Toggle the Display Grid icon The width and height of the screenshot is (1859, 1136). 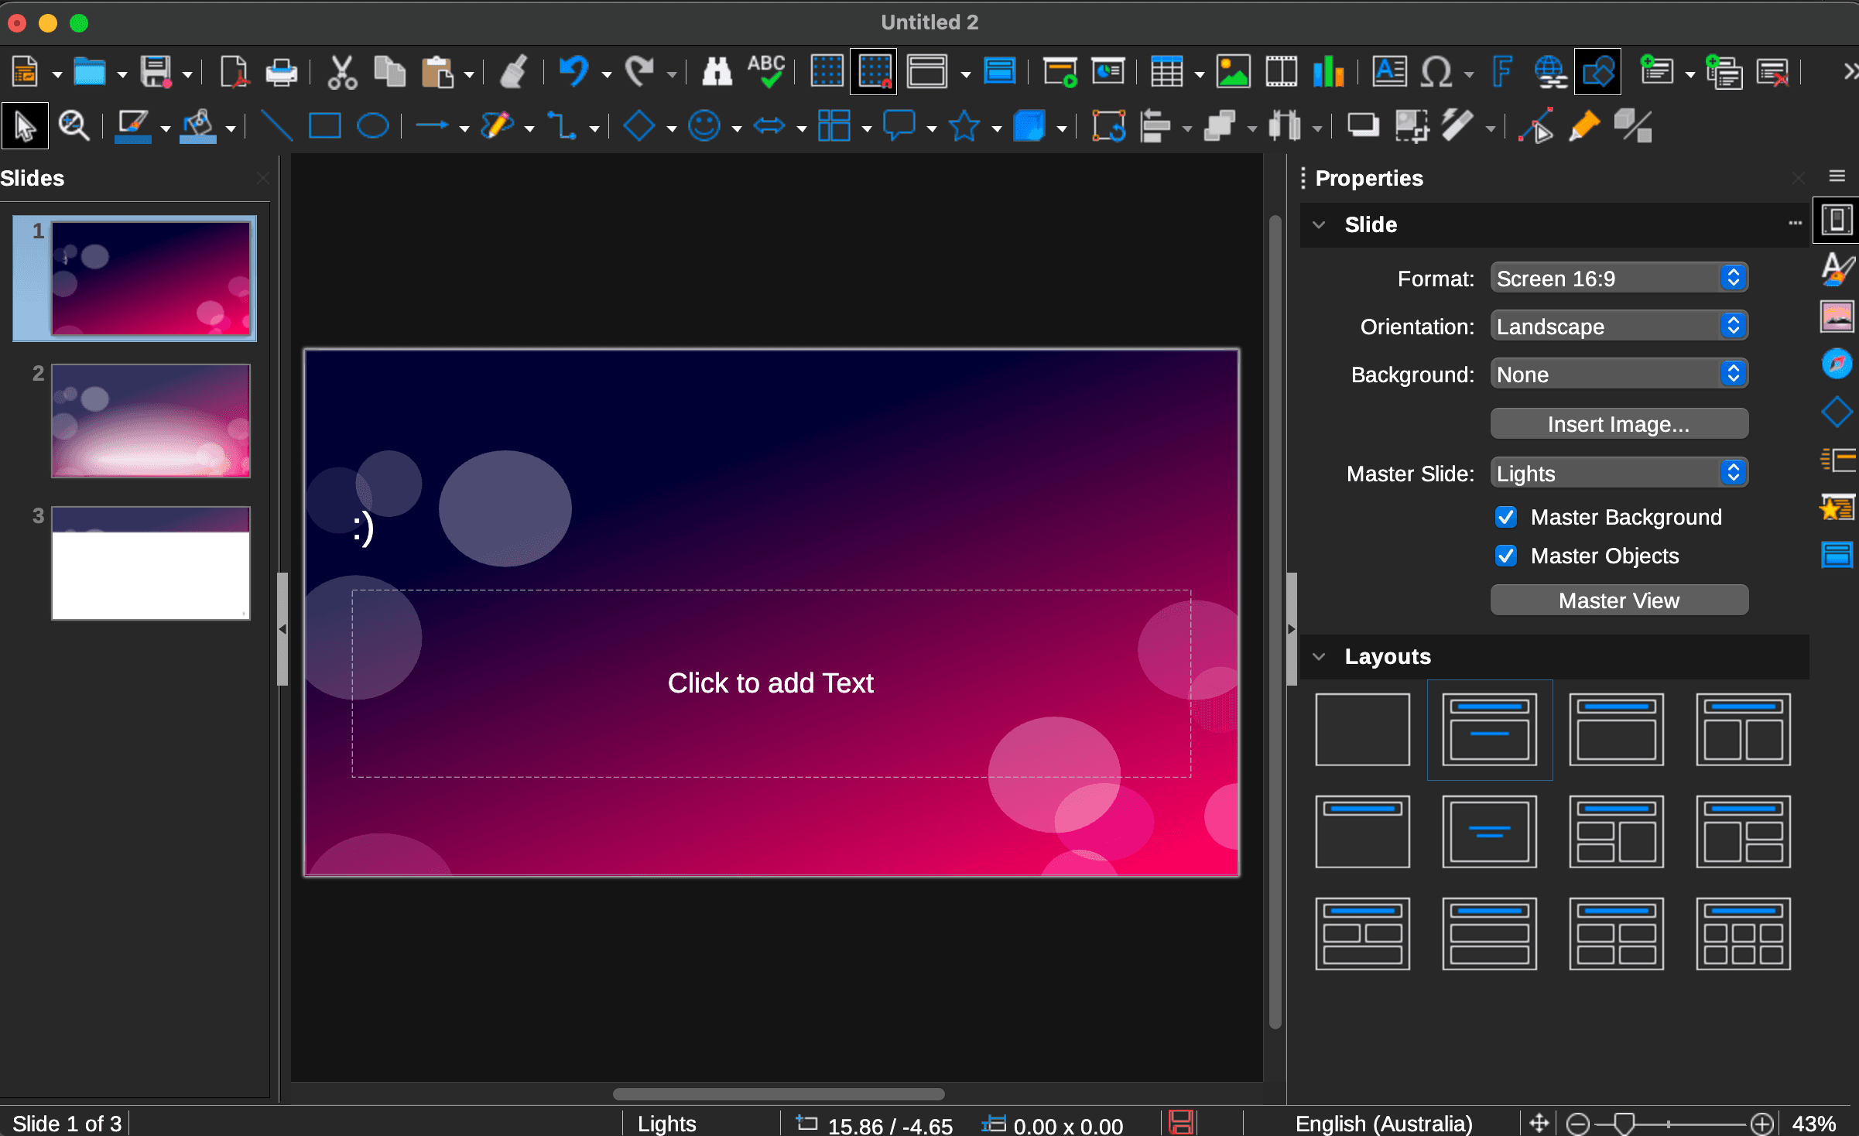[827, 71]
